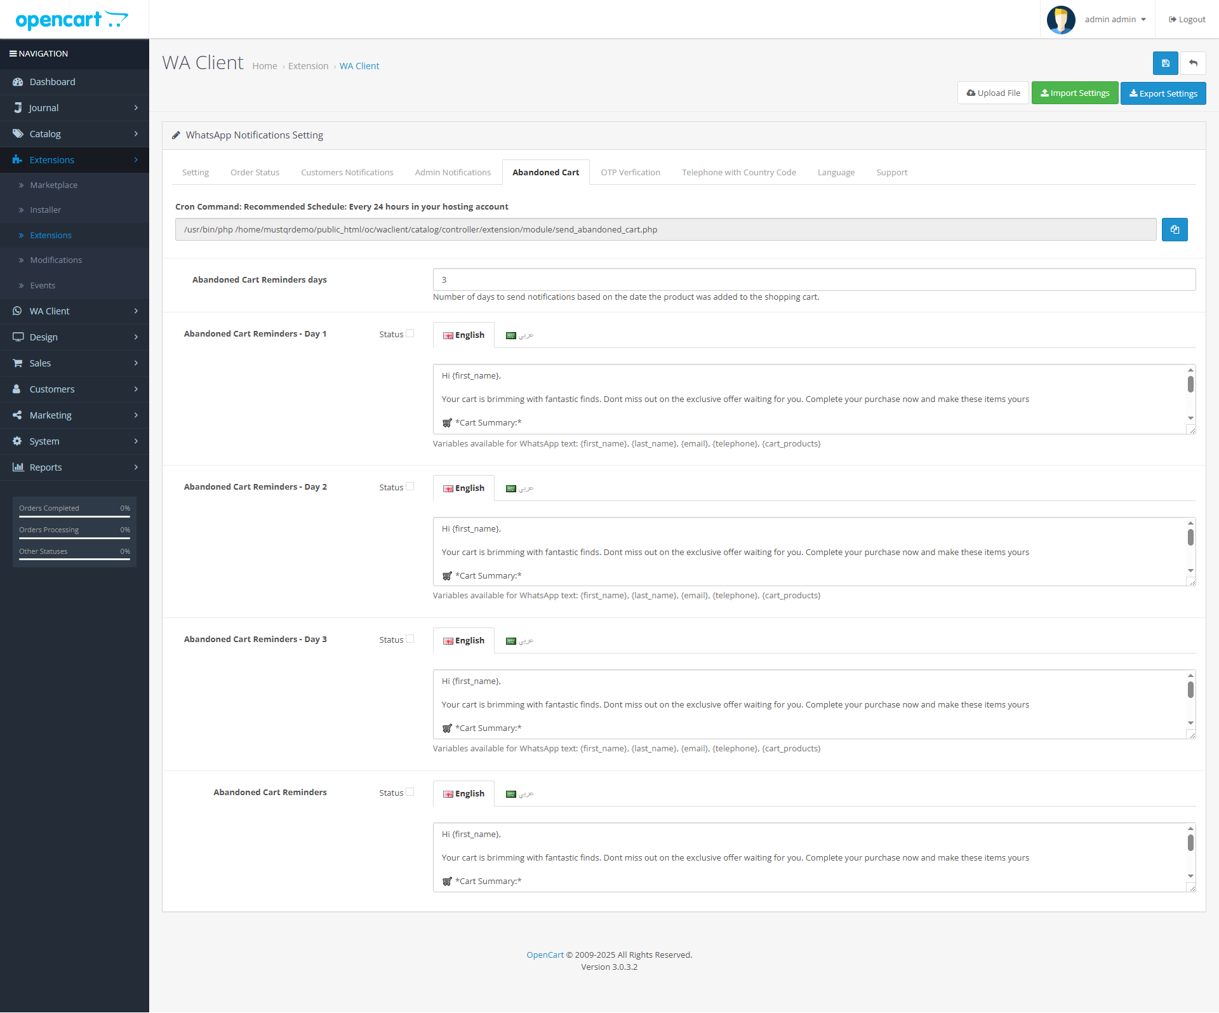Open the Order Status tab
The image size is (1219, 1013).
coord(255,173)
